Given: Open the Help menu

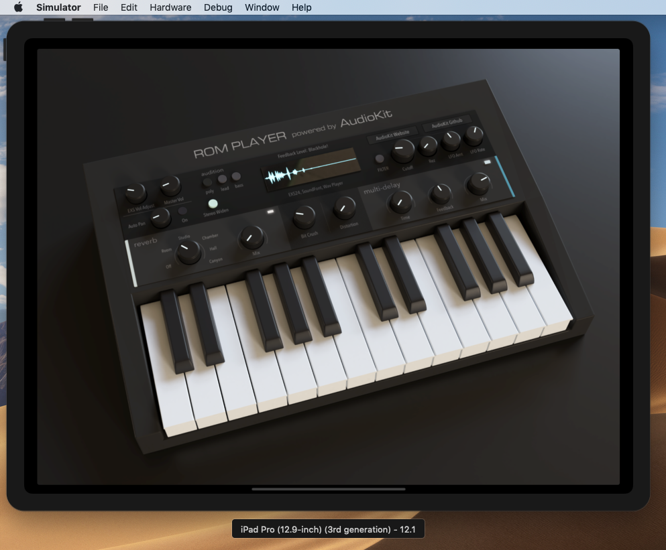Looking at the screenshot, I should pos(302,7).
